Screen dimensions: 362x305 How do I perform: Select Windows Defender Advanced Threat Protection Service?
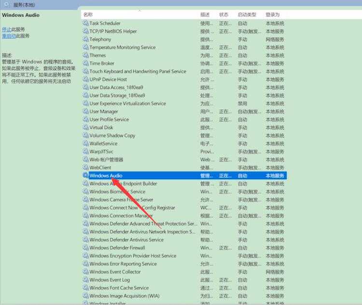[185, 224]
